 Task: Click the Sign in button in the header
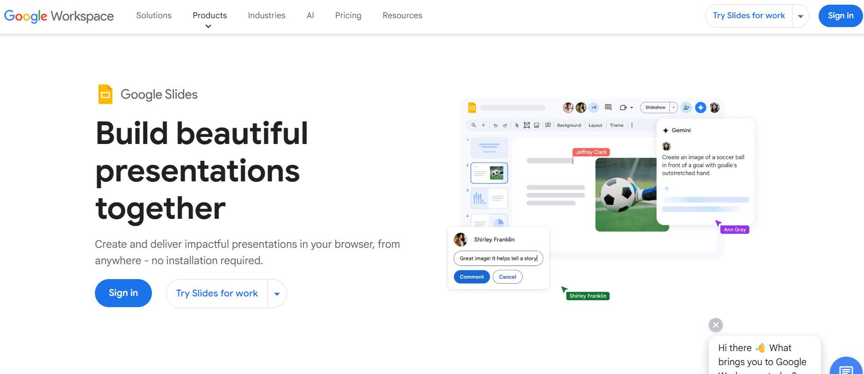click(841, 16)
